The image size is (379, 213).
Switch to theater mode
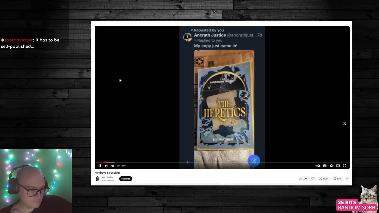pos(338,166)
